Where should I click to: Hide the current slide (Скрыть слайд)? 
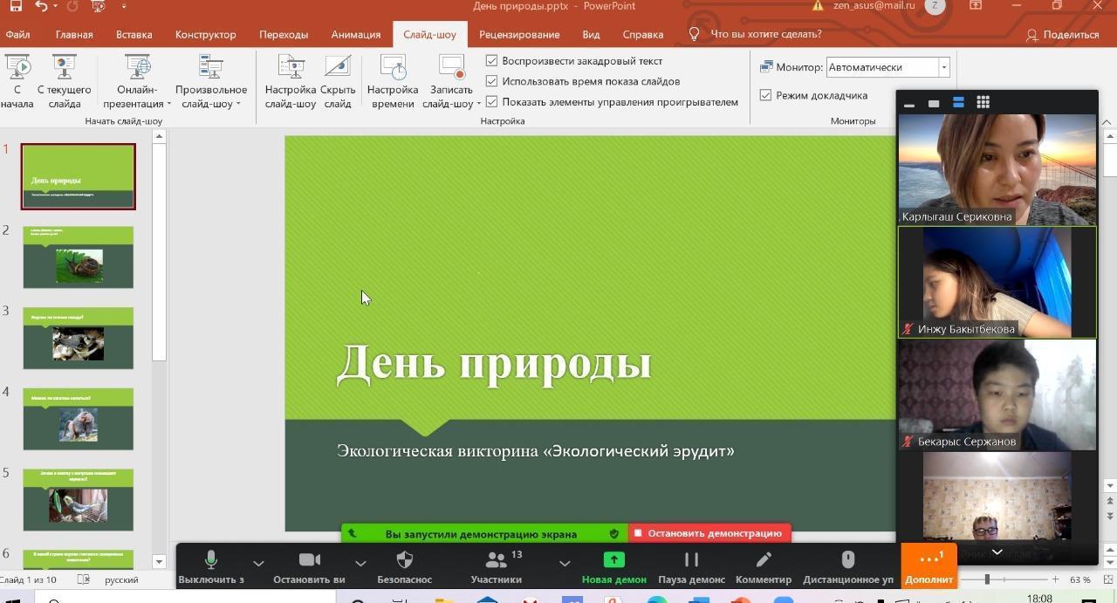point(338,81)
